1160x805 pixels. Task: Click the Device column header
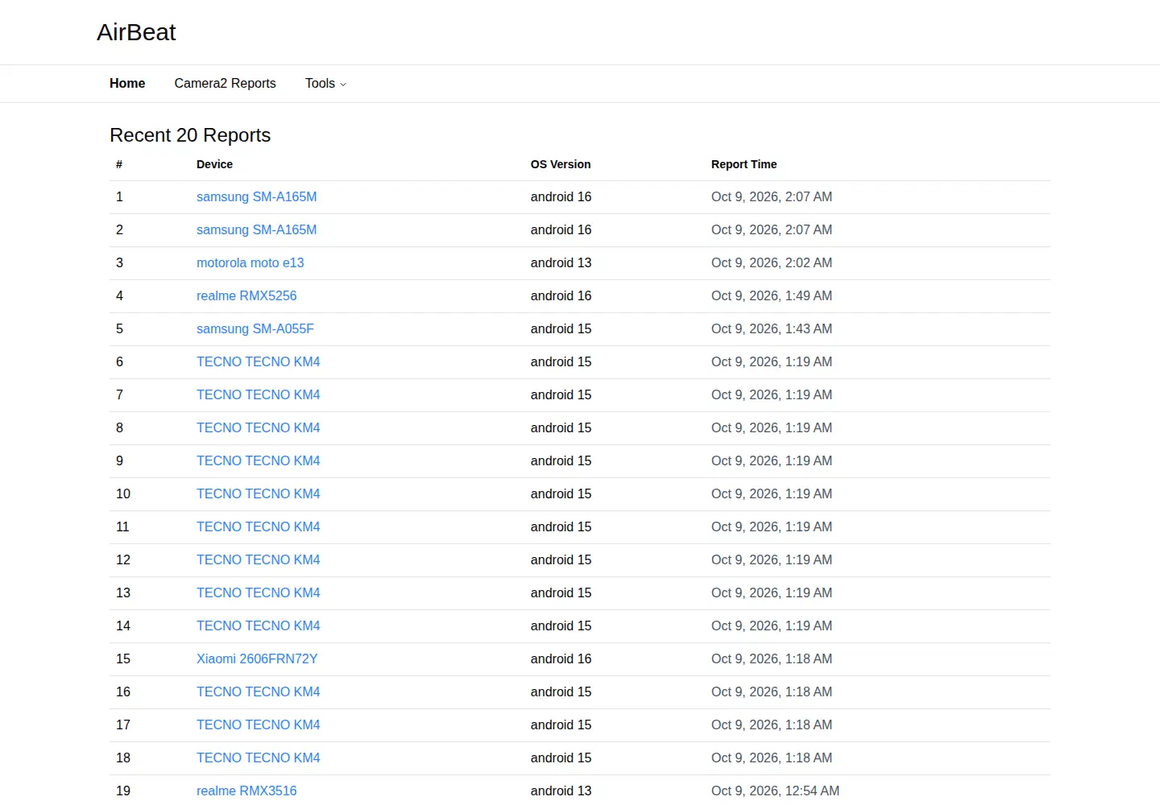click(214, 164)
